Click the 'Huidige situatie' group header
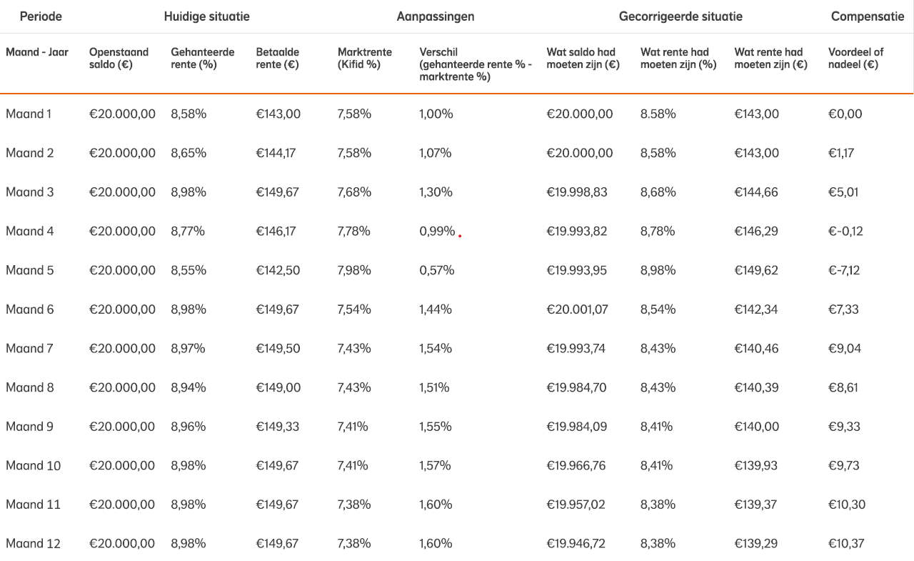 click(206, 16)
